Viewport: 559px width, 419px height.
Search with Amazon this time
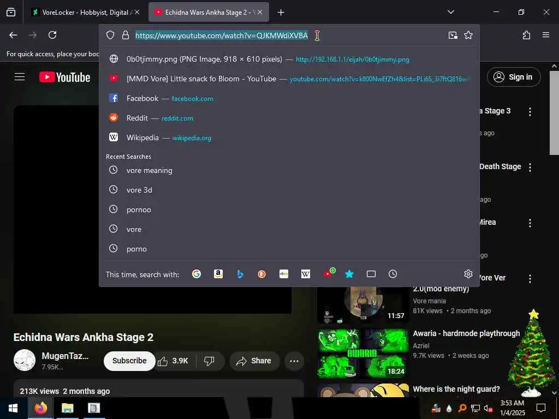click(x=218, y=274)
